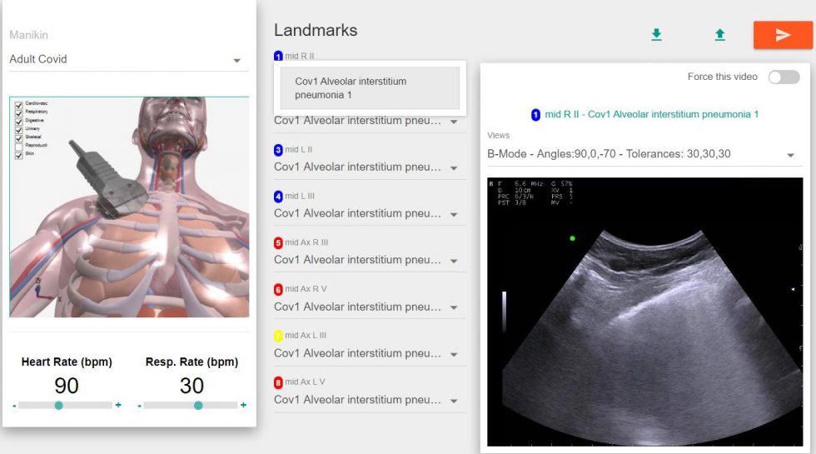Enable the Reproductive layer checkbox
816x454 pixels.
click(18, 147)
